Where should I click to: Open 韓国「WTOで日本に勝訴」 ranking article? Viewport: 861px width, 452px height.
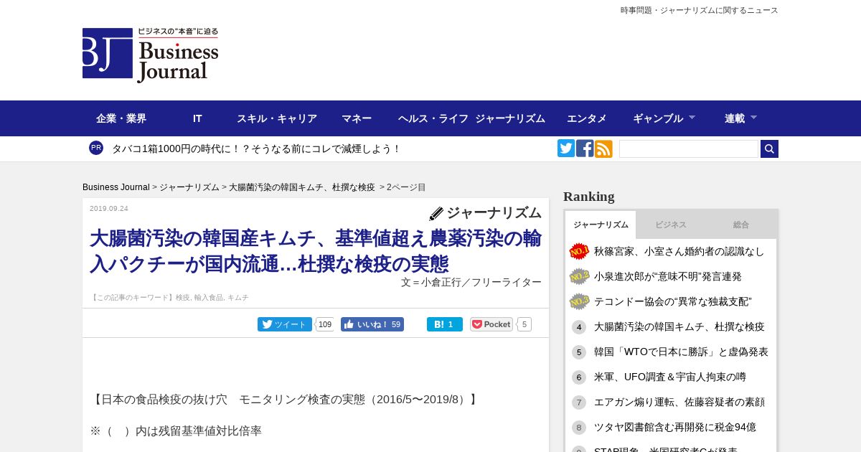pyautogui.click(x=681, y=352)
